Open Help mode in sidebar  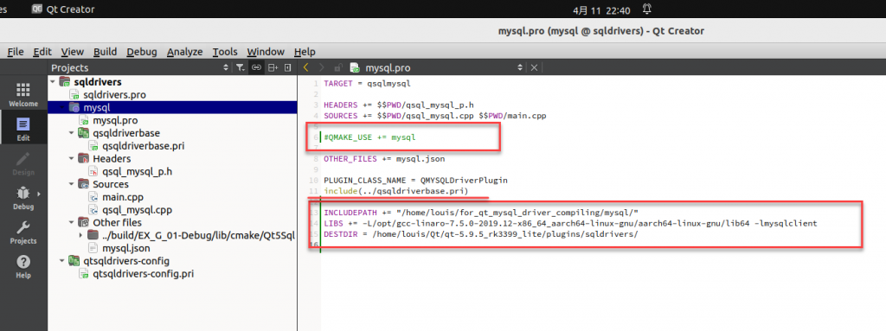coord(23,266)
